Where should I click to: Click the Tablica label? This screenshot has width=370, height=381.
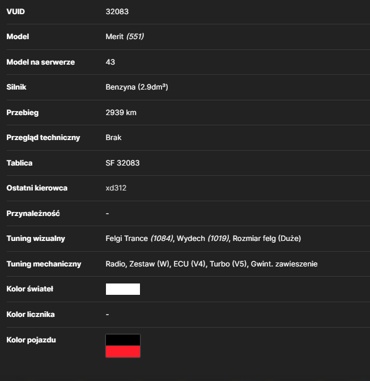point(19,163)
